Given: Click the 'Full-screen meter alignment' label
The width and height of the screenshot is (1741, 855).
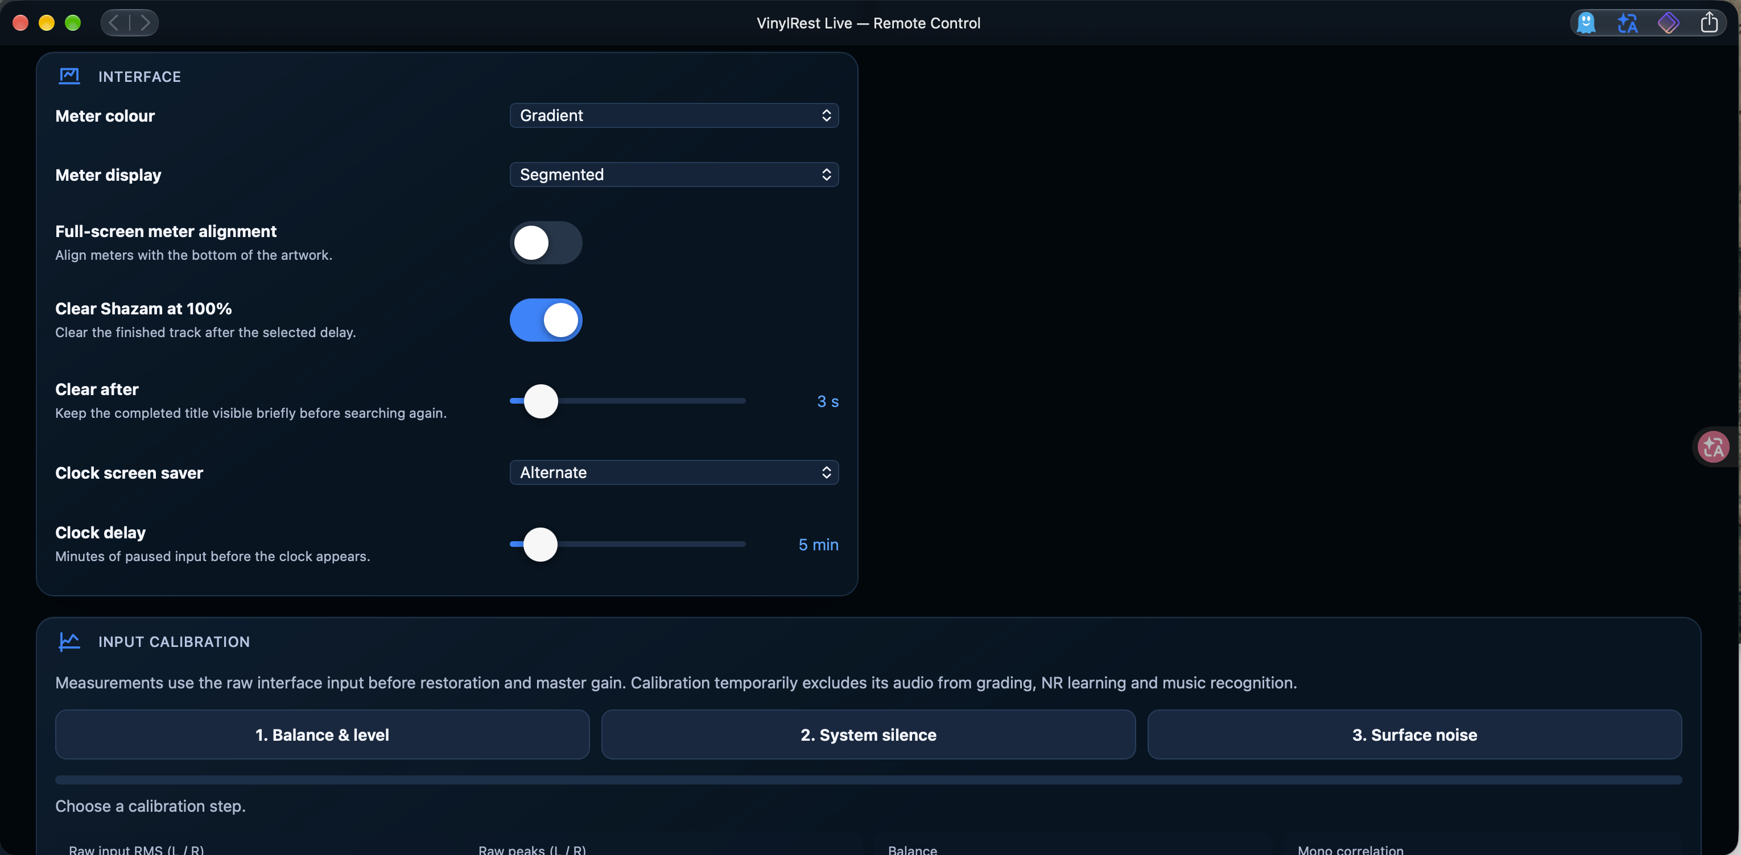Looking at the screenshot, I should pyautogui.click(x=166, y=231).
